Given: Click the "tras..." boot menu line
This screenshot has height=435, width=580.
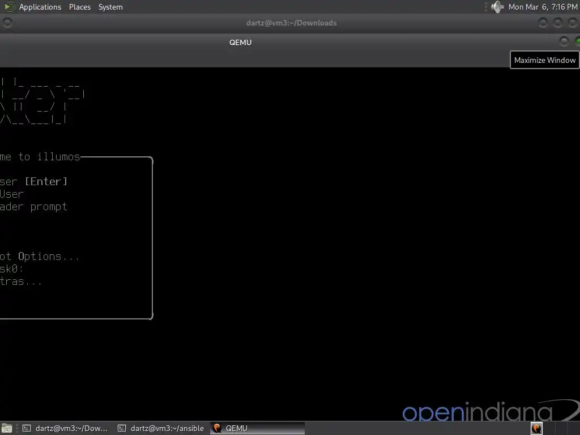Looking at the screenshot, I should [x=21, y=281].
